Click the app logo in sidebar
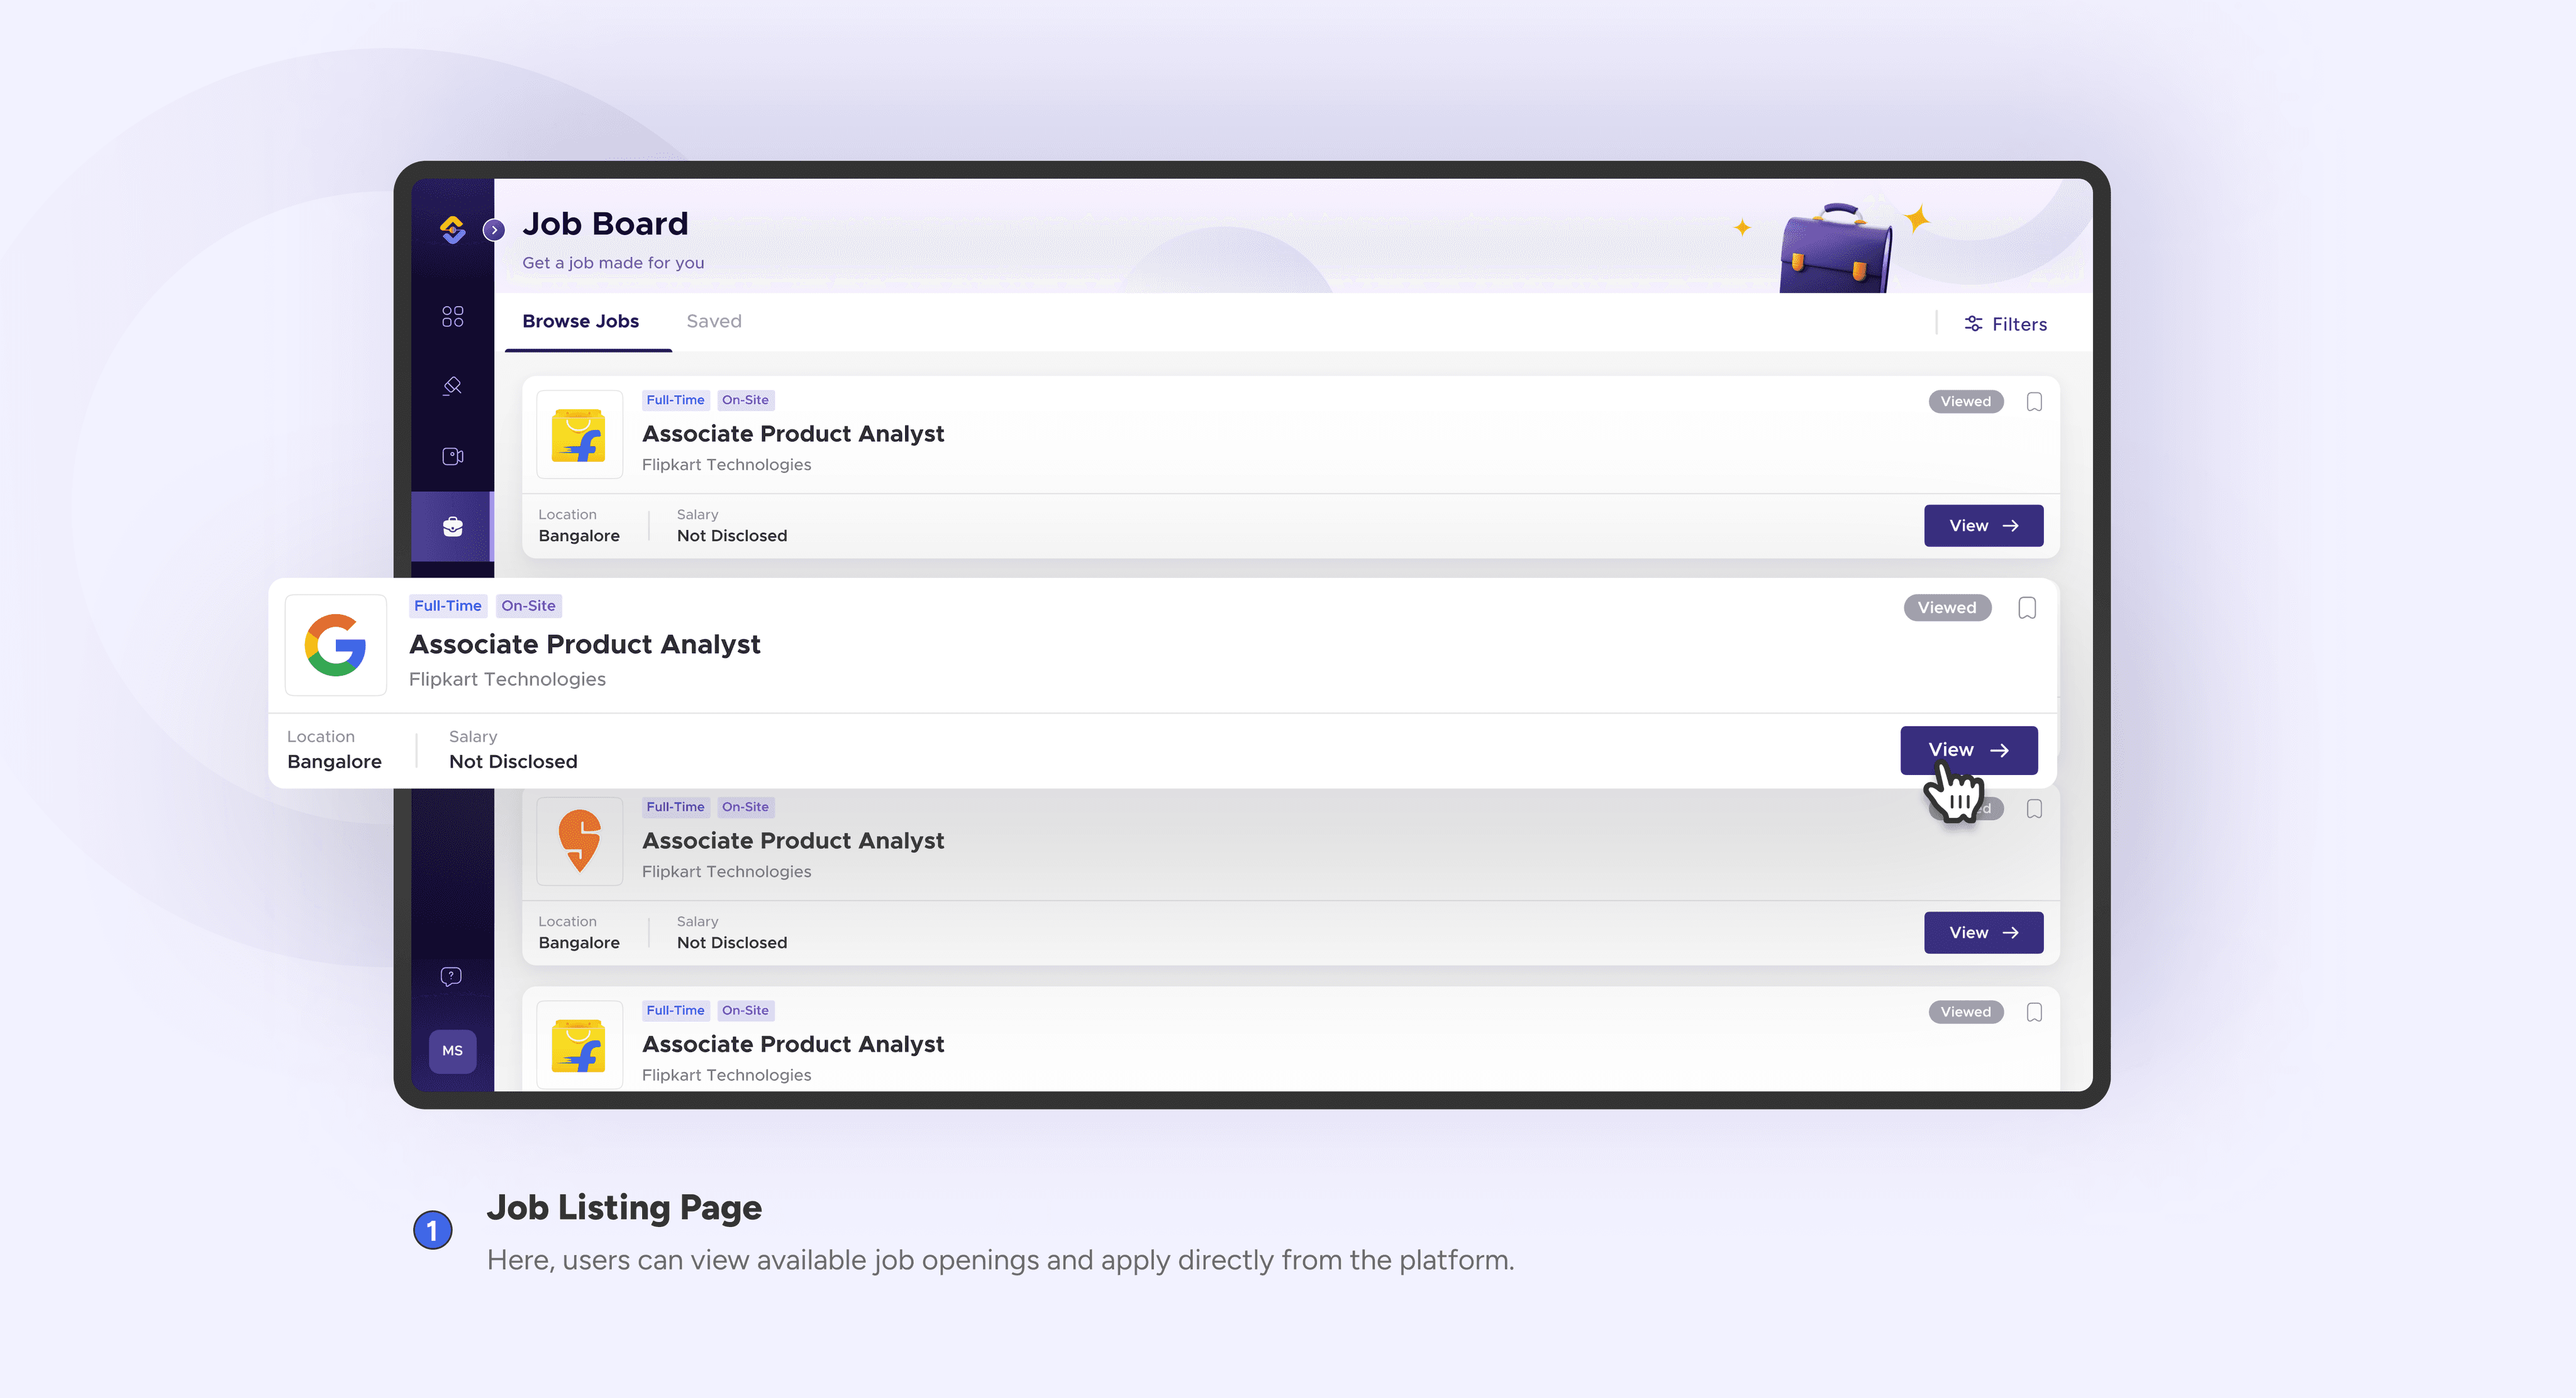Viewport: 2576px width, 1398px height. pos(452,229)
